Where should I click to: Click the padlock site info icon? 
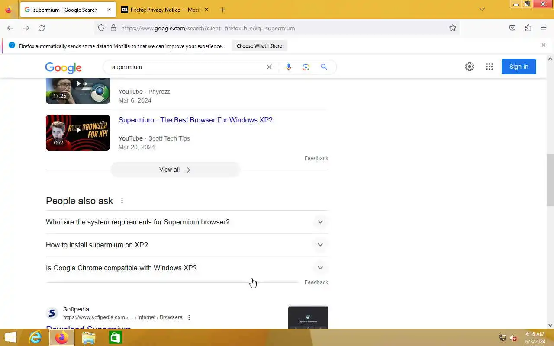point(113,28)
